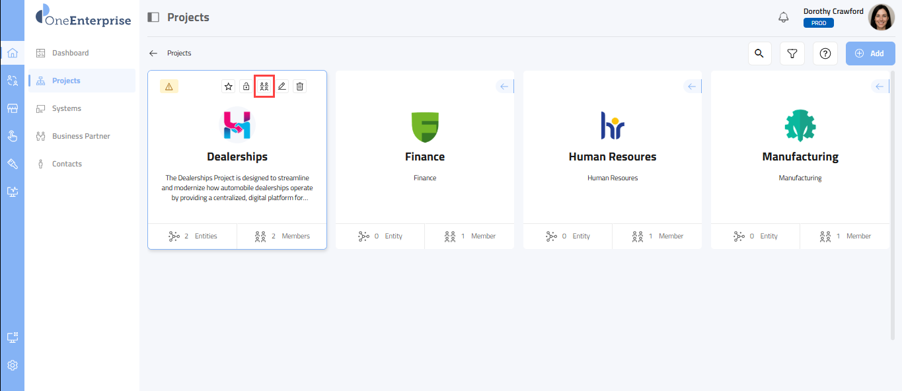The height and width of the screenshot is (391, 902).
Task: Go back using the Projects breadcrumb arrow
Action: 153,53
